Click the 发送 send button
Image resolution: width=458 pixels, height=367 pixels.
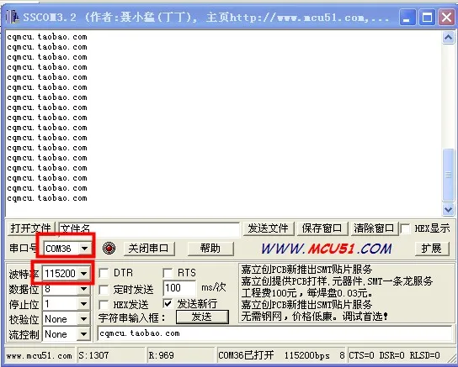tap(202, 317)
